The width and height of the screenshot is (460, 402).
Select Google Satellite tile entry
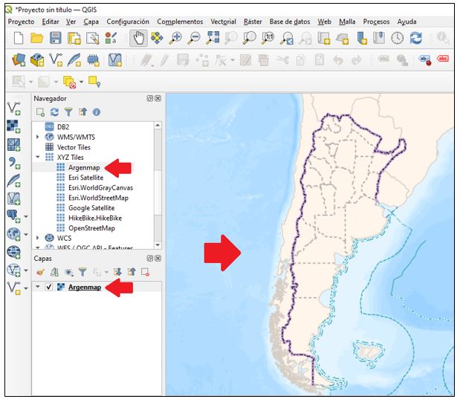pos(91,208)
